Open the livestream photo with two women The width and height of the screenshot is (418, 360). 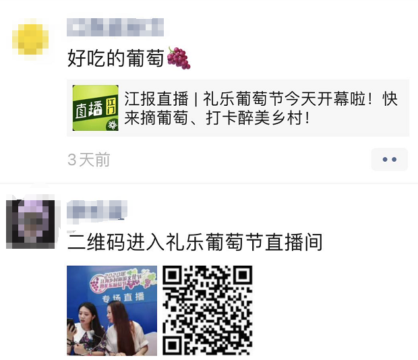coord(112,310)
